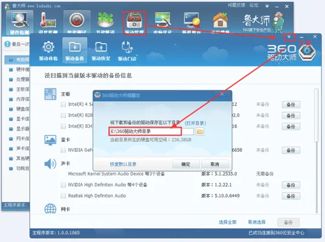
Task: Click 备份 button for Realtek High Definition Audio
Action: [x=291, y=196]
